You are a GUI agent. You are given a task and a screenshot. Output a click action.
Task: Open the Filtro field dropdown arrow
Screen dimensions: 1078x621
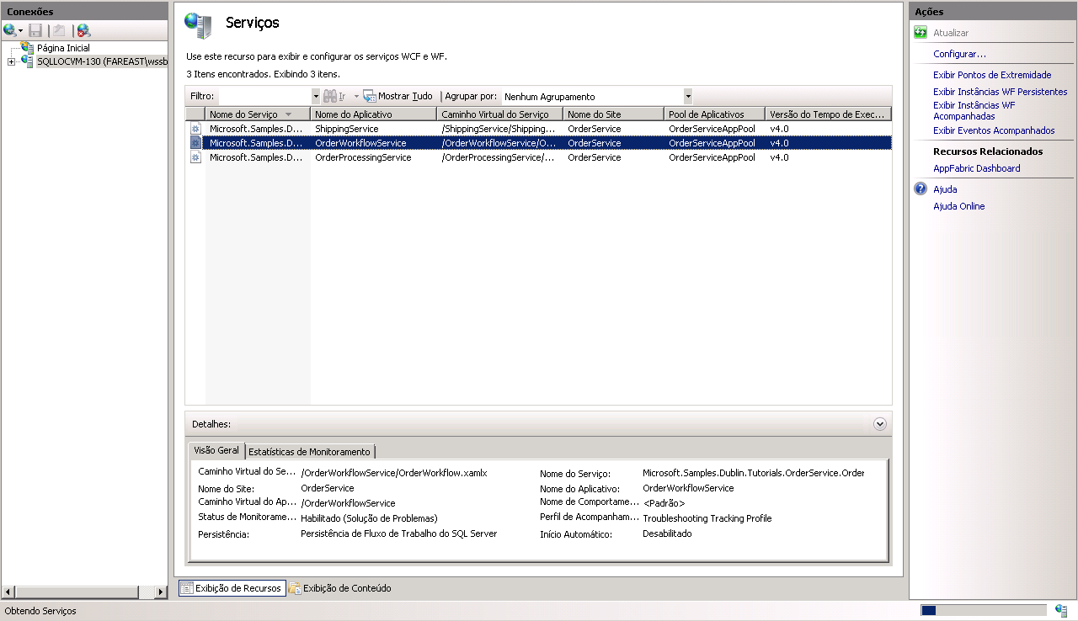click(x=316, y=96)
